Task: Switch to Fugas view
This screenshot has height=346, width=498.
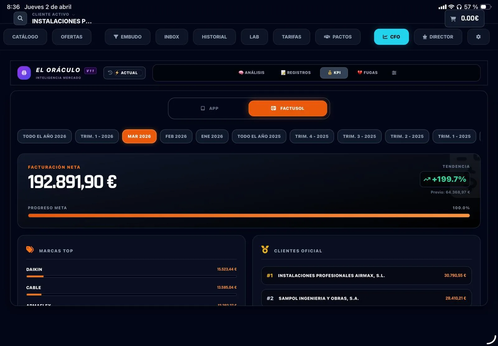Action: [367, 73]
